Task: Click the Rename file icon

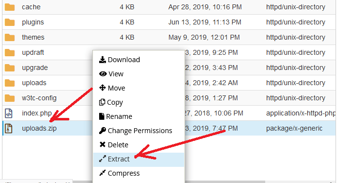Action: coord(102,116)
